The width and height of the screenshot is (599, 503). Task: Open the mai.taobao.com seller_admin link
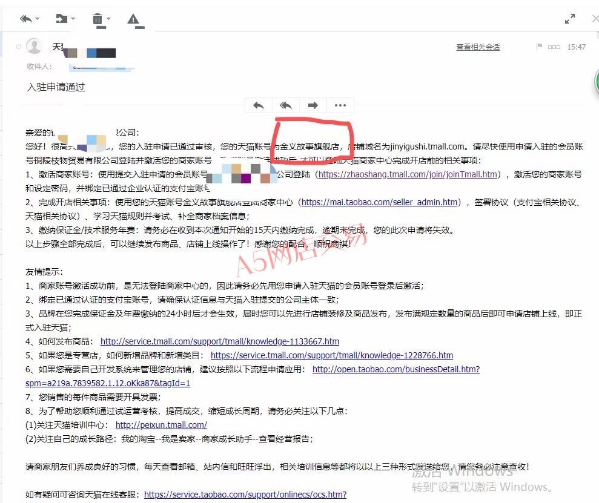pyautogui.click(x=379, y=202)
